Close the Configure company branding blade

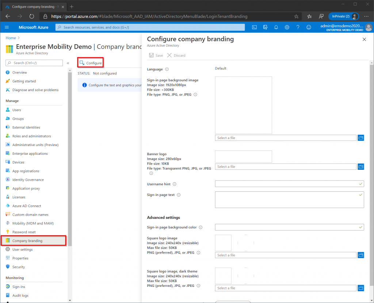pyautogui.click(x=364, y=40)
